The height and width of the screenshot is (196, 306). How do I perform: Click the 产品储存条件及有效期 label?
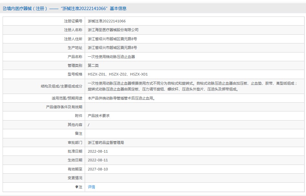pyautogui.click(x=64, y=107)
